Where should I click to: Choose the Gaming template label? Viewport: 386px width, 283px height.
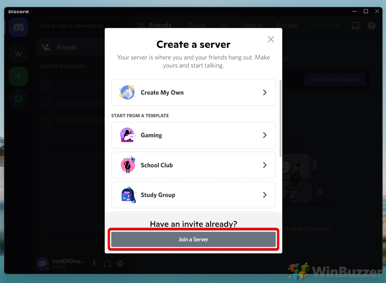pyautogui.click(x=151, y=135)
